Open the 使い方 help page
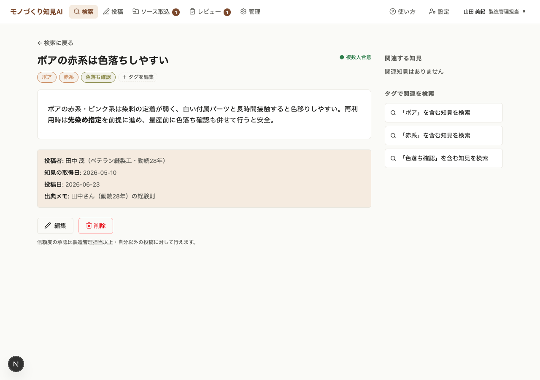 click(402, 12)
